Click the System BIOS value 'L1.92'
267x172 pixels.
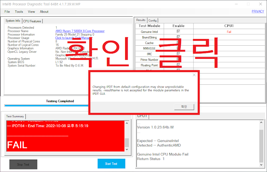point(59,62)
